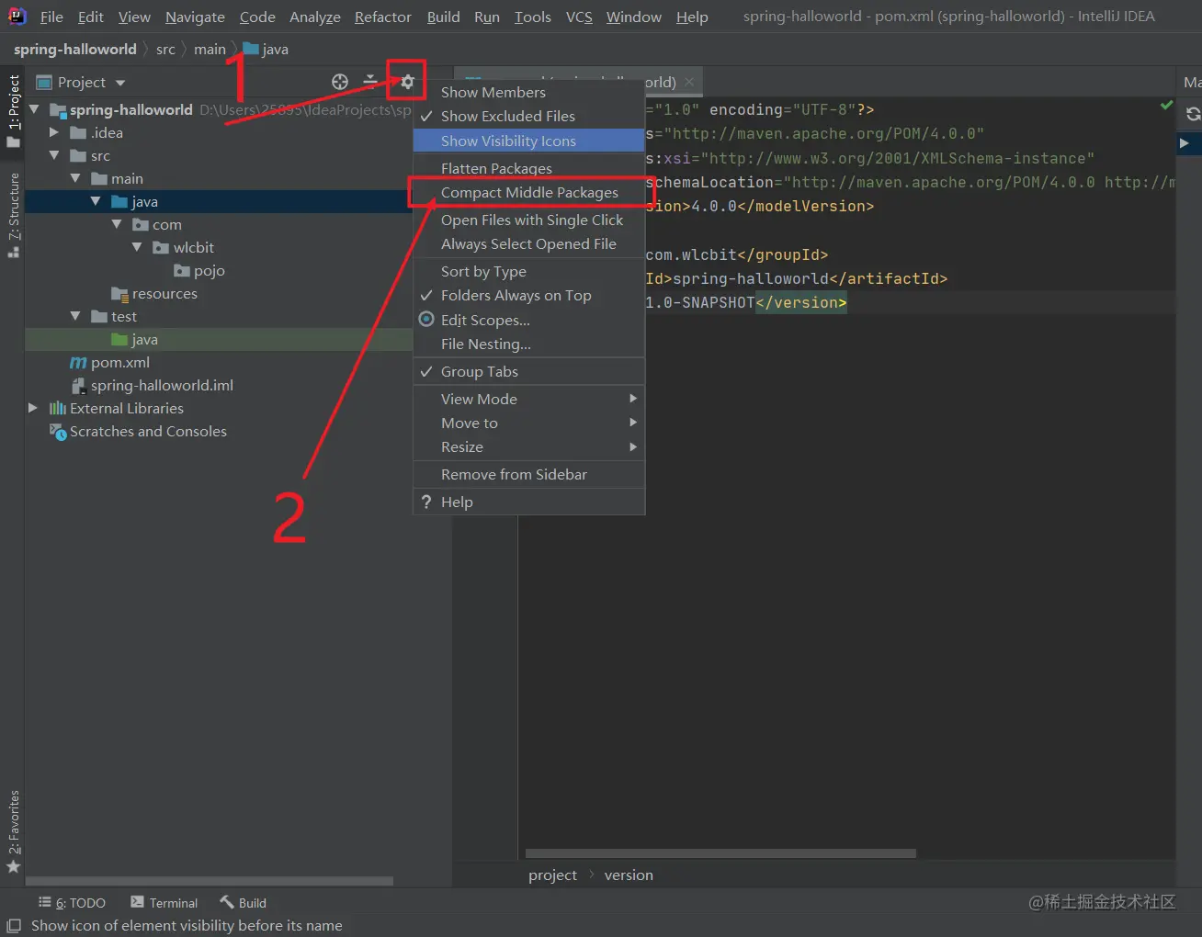Click the green inspection checkmark in editor
The width and height of the screenshot is (1202, 937).
point(1167,106)
